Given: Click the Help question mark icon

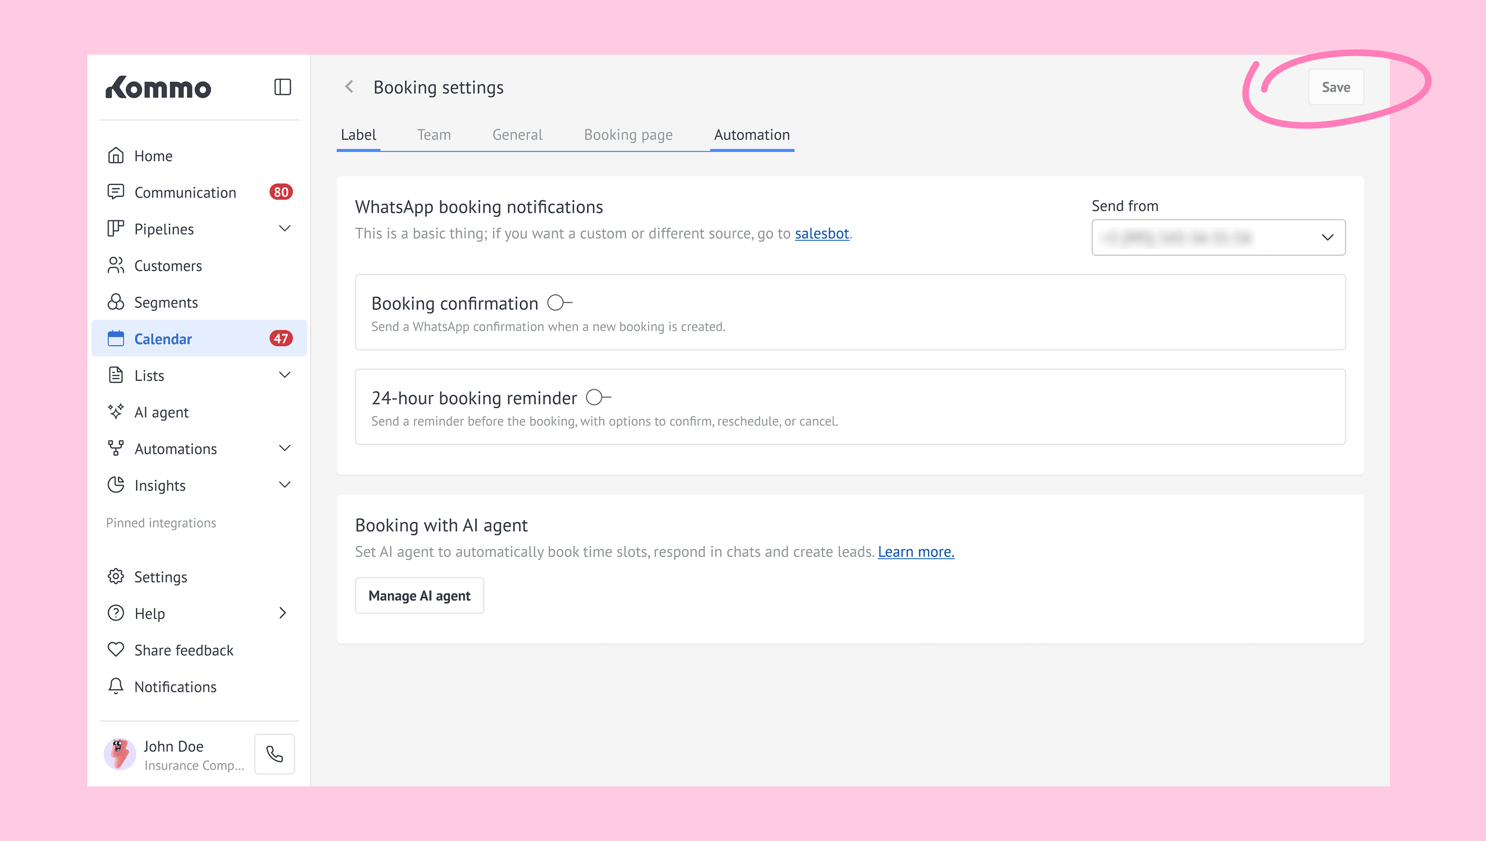Looking at the screenshot, I should pyautogui.click(x=116, y=613).
